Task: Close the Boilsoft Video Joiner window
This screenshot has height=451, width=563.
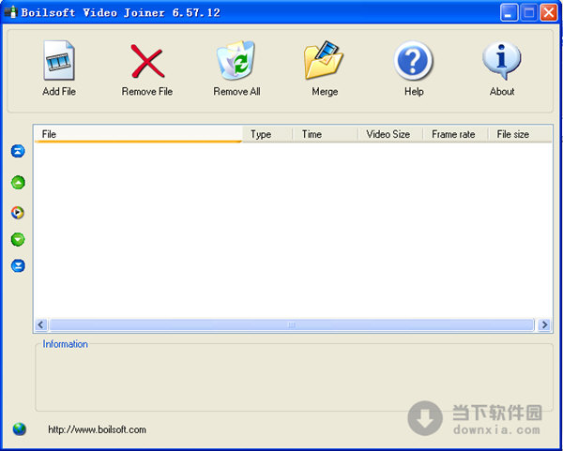Action: coord(549,12)
